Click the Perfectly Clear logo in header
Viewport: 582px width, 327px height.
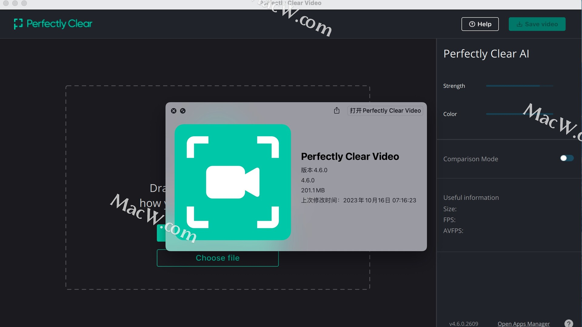coord(53,24)
